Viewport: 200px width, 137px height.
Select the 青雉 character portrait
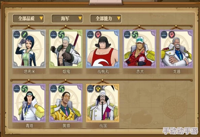click(29, 103)
